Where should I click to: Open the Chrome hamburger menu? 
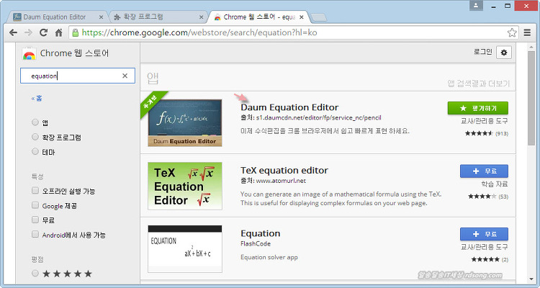(x=528, y=32)
